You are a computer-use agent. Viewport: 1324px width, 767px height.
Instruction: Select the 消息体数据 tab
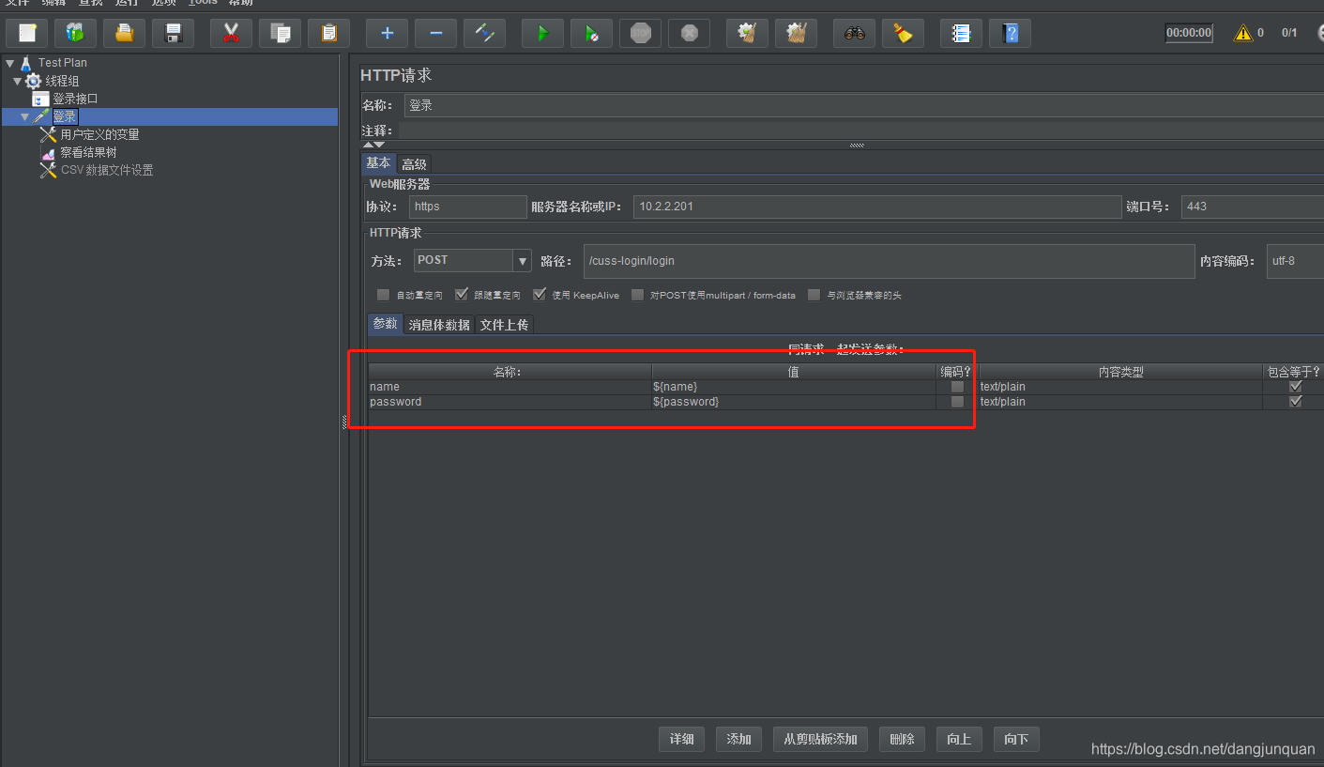(439, 325)
